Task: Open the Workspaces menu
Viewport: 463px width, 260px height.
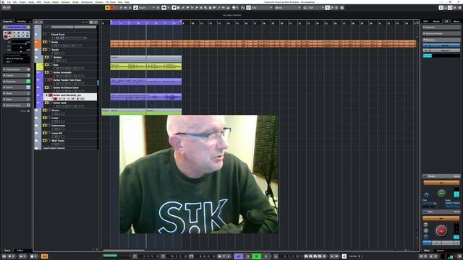Action: 87,2
